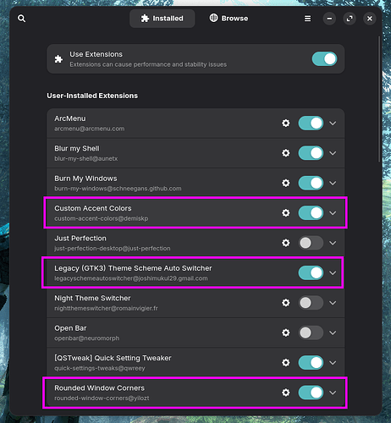Click the vertical scrollbar on the right
The width and height of the screenshot is (391, 423).
[379, 99]
